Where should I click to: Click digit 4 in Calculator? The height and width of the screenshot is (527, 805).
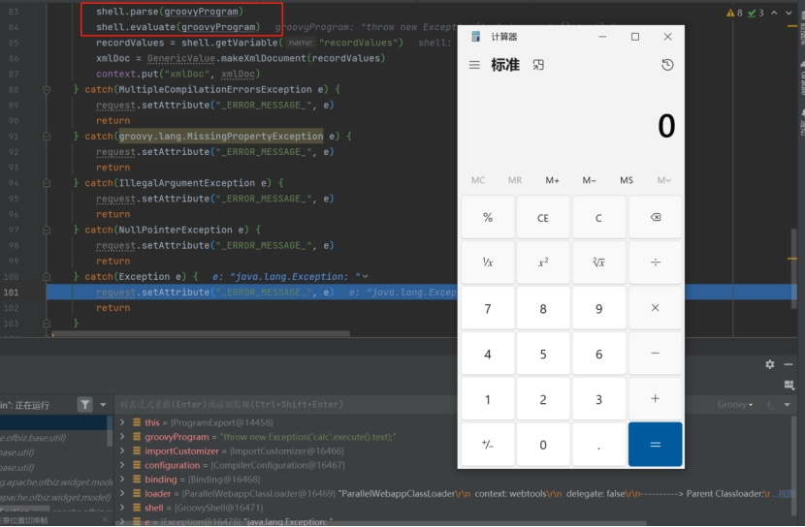(488, 354)
